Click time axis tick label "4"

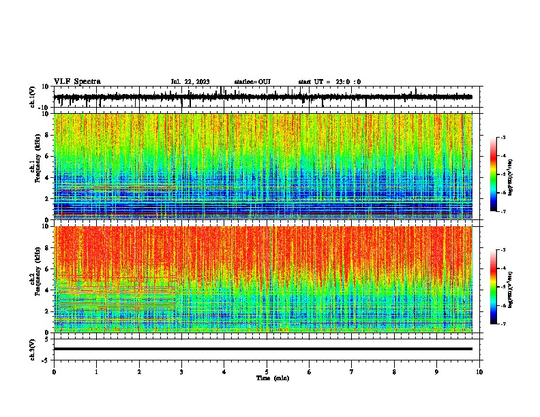224,372
